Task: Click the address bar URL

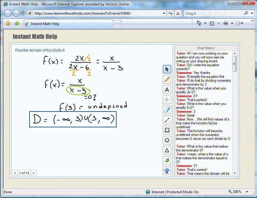Action: [83, 13]
